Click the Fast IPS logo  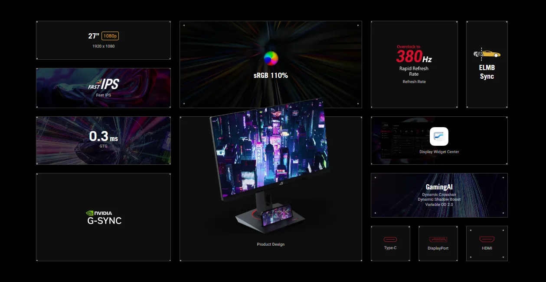103,84
